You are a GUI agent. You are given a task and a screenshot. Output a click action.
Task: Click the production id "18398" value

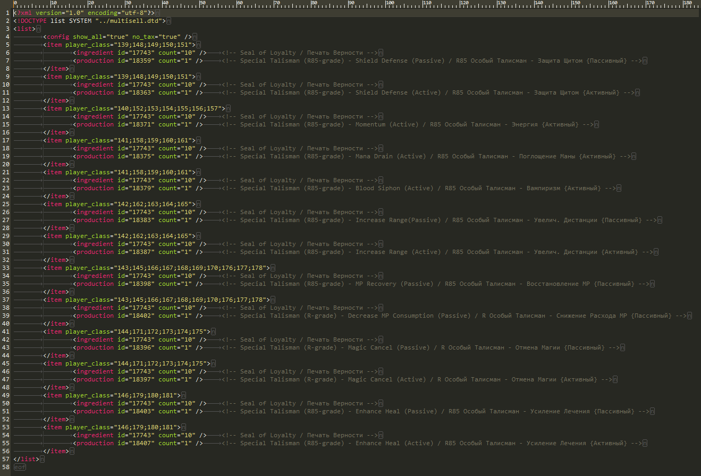tap(141, 284)
